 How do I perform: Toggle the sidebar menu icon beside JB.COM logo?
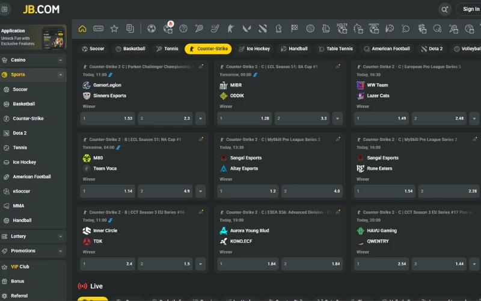click(5, 9)
